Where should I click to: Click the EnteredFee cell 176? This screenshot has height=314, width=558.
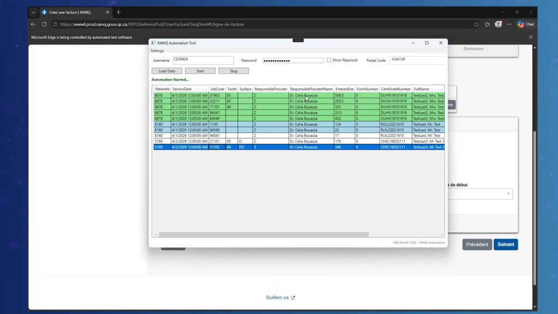[344, 141]
